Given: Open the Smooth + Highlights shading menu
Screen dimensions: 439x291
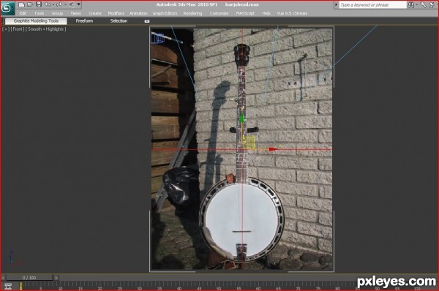Looking at the screenshot, I should (x=46, y=29).
